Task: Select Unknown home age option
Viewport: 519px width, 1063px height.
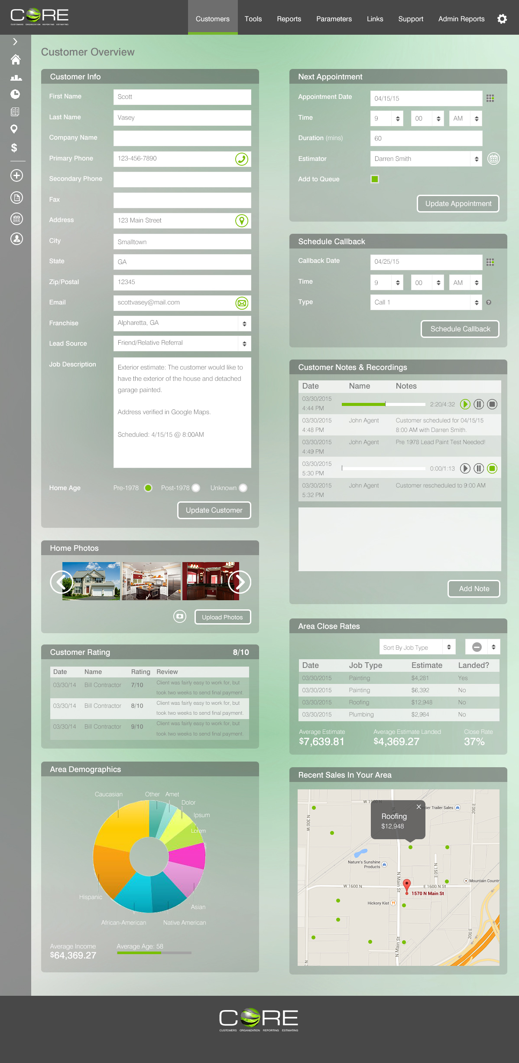Action: [243, 488]
